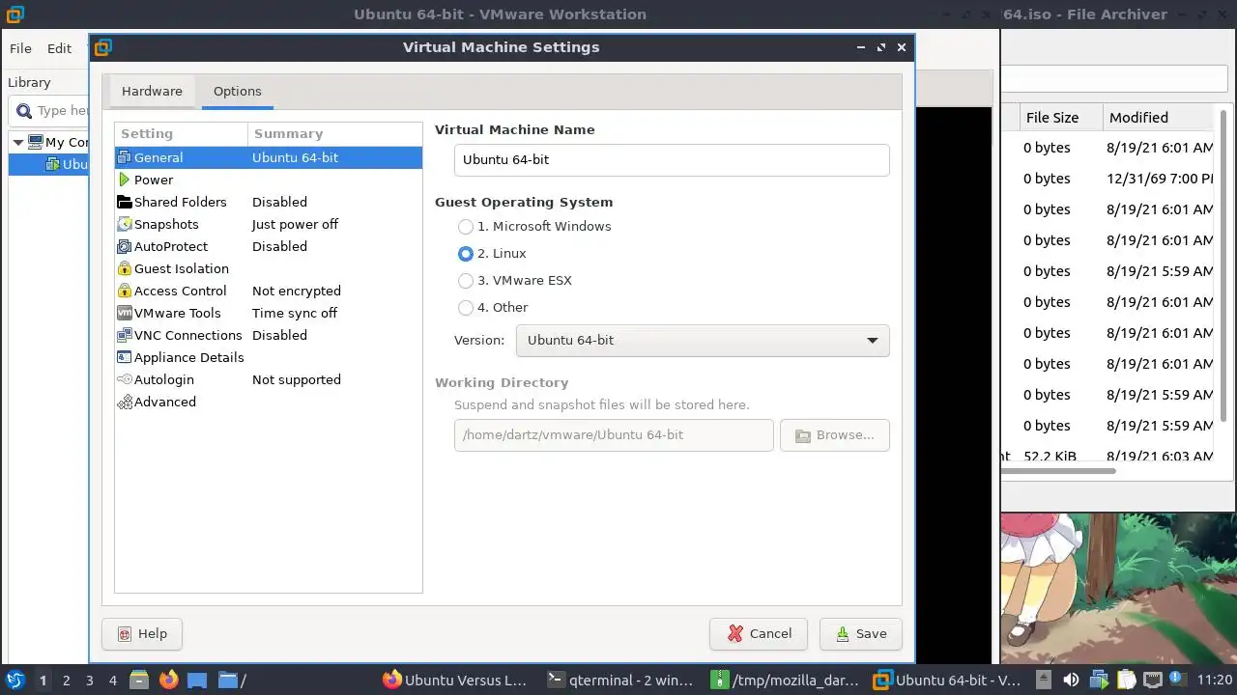Click the removable media eject tray icon
Screen dimensions: 1237x695
(1044, 680)
